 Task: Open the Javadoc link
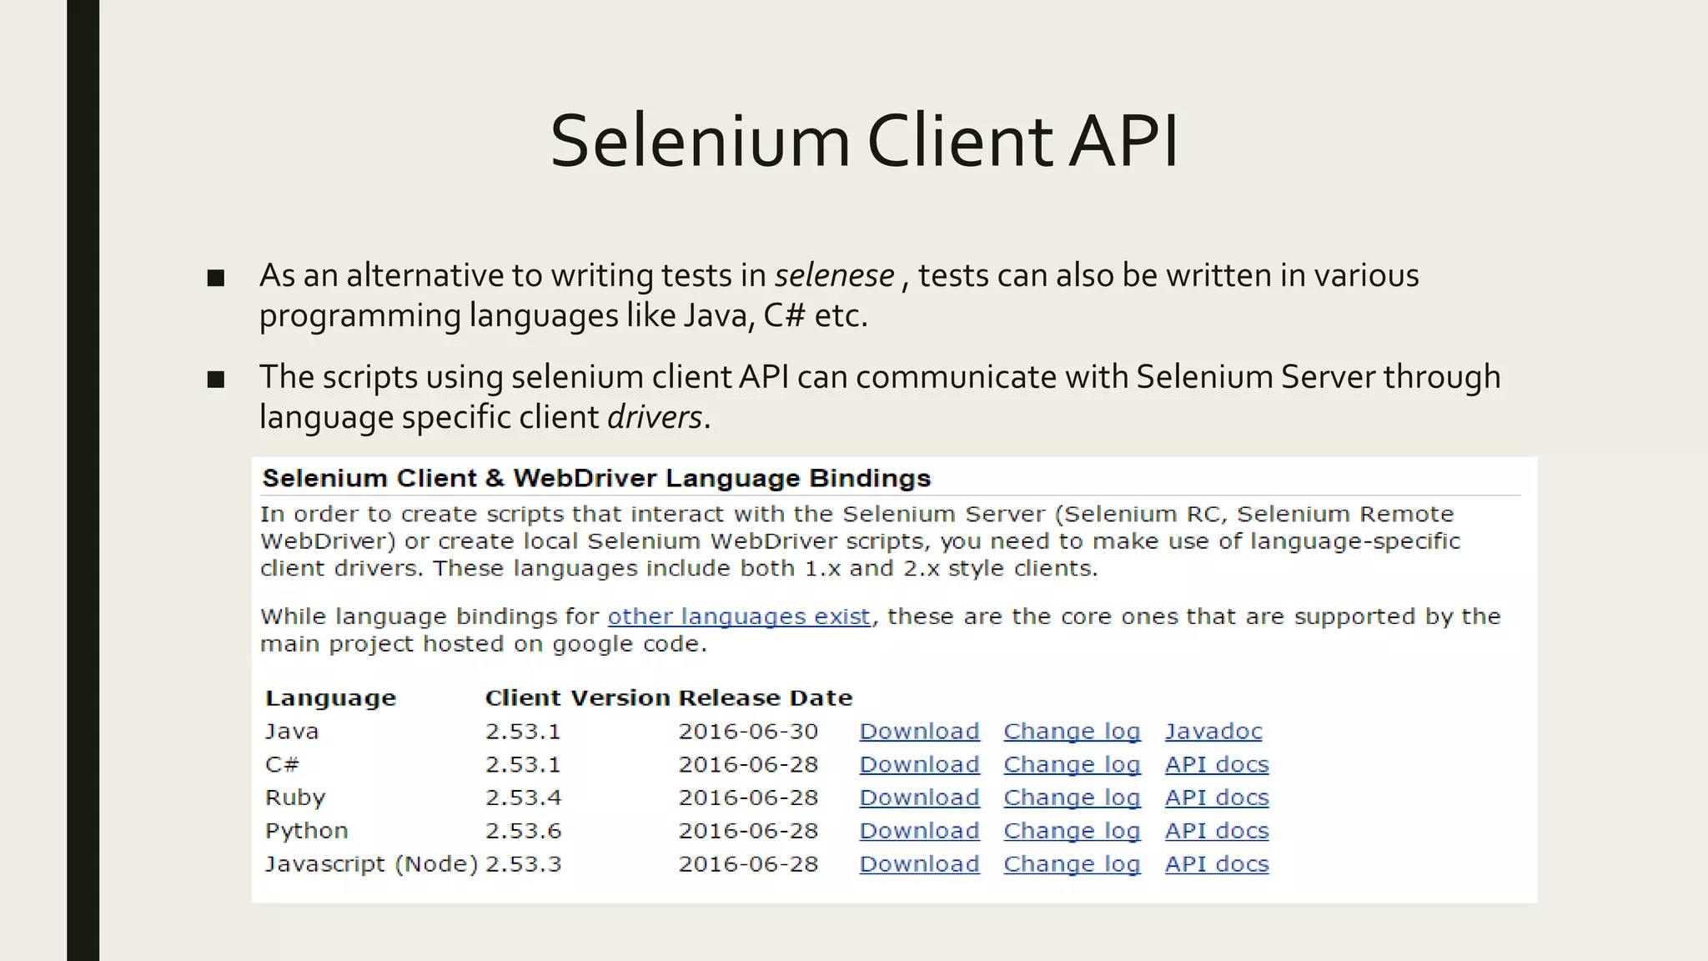pyautogui.click(x=1213, y=732)
